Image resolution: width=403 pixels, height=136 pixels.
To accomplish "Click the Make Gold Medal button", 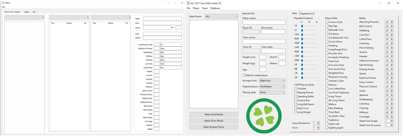I will point(214,114).
